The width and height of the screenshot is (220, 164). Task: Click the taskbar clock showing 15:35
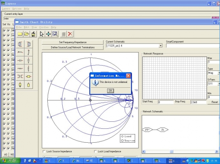pos(214,161)
